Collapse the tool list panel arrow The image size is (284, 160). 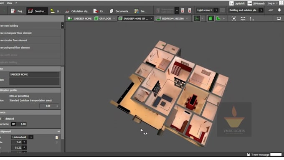click(63, 25)
